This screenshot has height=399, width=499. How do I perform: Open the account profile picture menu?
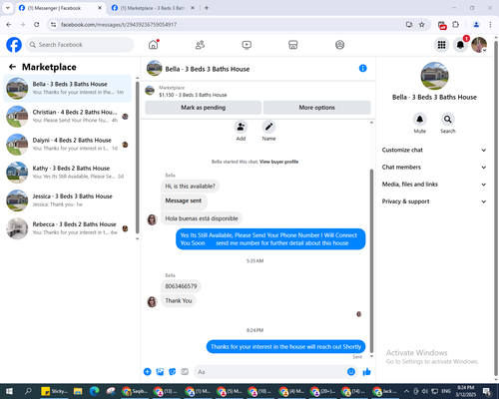point(479,45)
